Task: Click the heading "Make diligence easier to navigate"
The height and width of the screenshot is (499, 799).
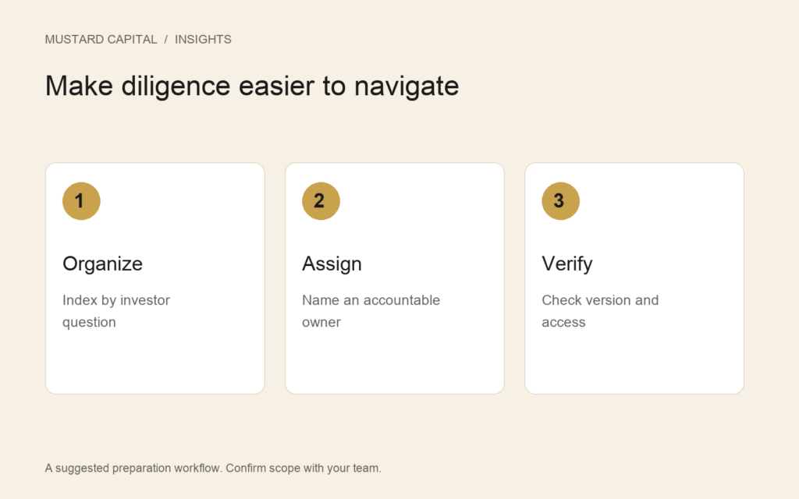Action: (252, 86)
